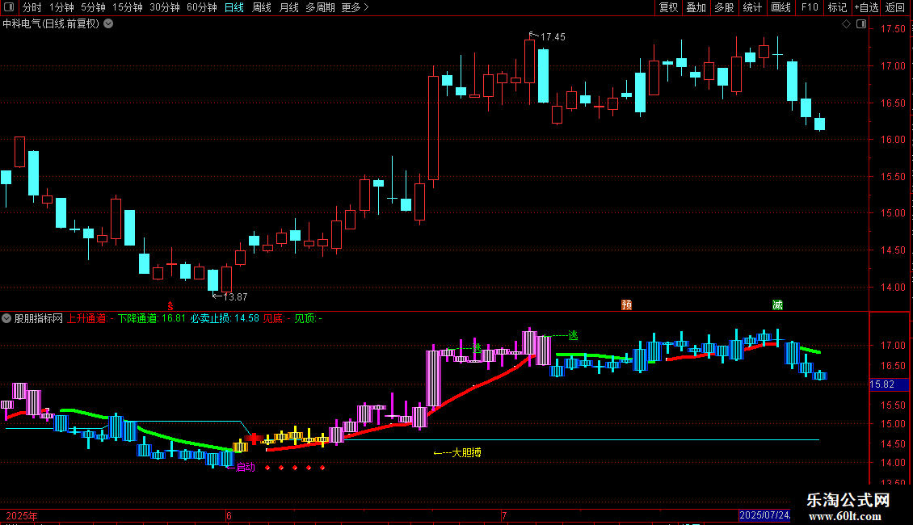
Task: Open F10 company information
Action: 810,7
